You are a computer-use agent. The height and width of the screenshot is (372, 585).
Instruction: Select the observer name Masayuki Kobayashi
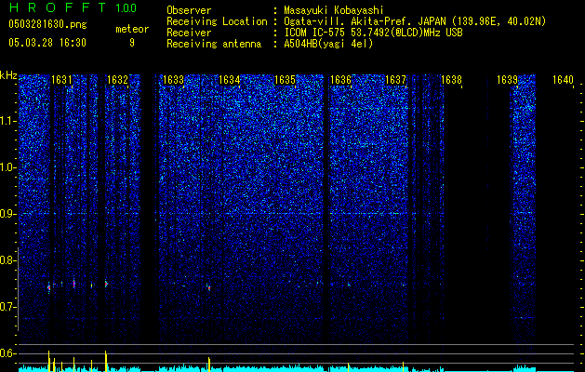334,10
